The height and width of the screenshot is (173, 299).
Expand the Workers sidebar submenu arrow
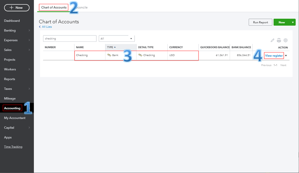pos(29,69)
